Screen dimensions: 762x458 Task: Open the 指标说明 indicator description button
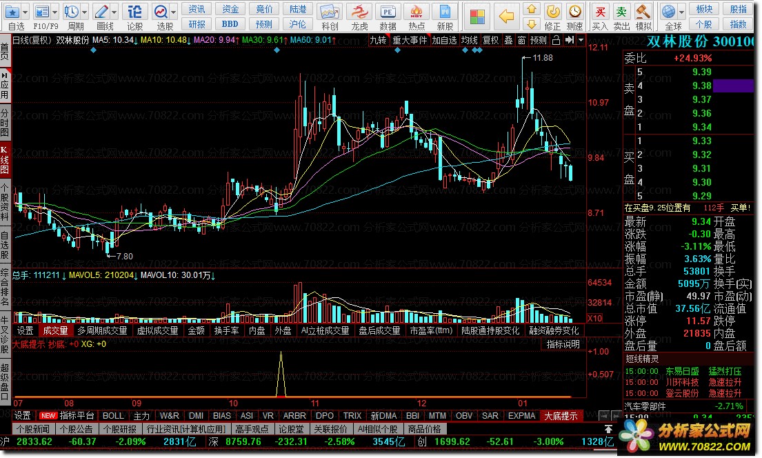(563, 344)
